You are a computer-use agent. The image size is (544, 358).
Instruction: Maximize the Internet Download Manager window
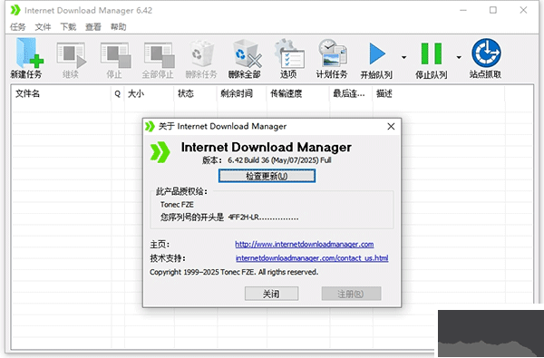pos(492,10)
